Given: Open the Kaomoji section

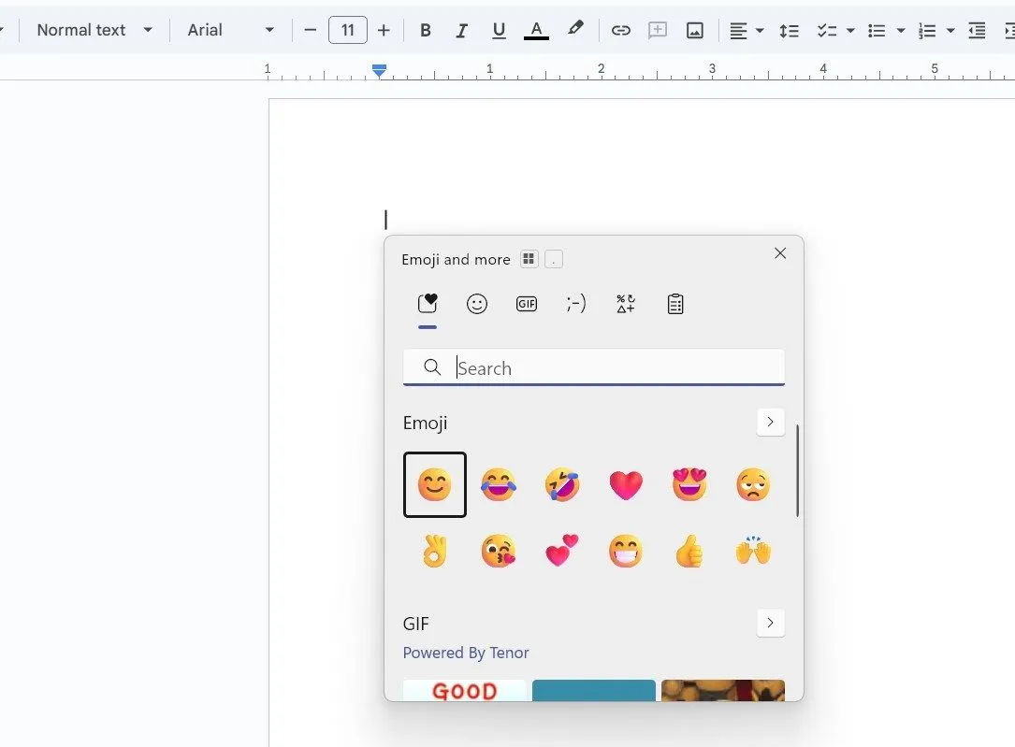Looking at the screenshot, I should [576, 304].
